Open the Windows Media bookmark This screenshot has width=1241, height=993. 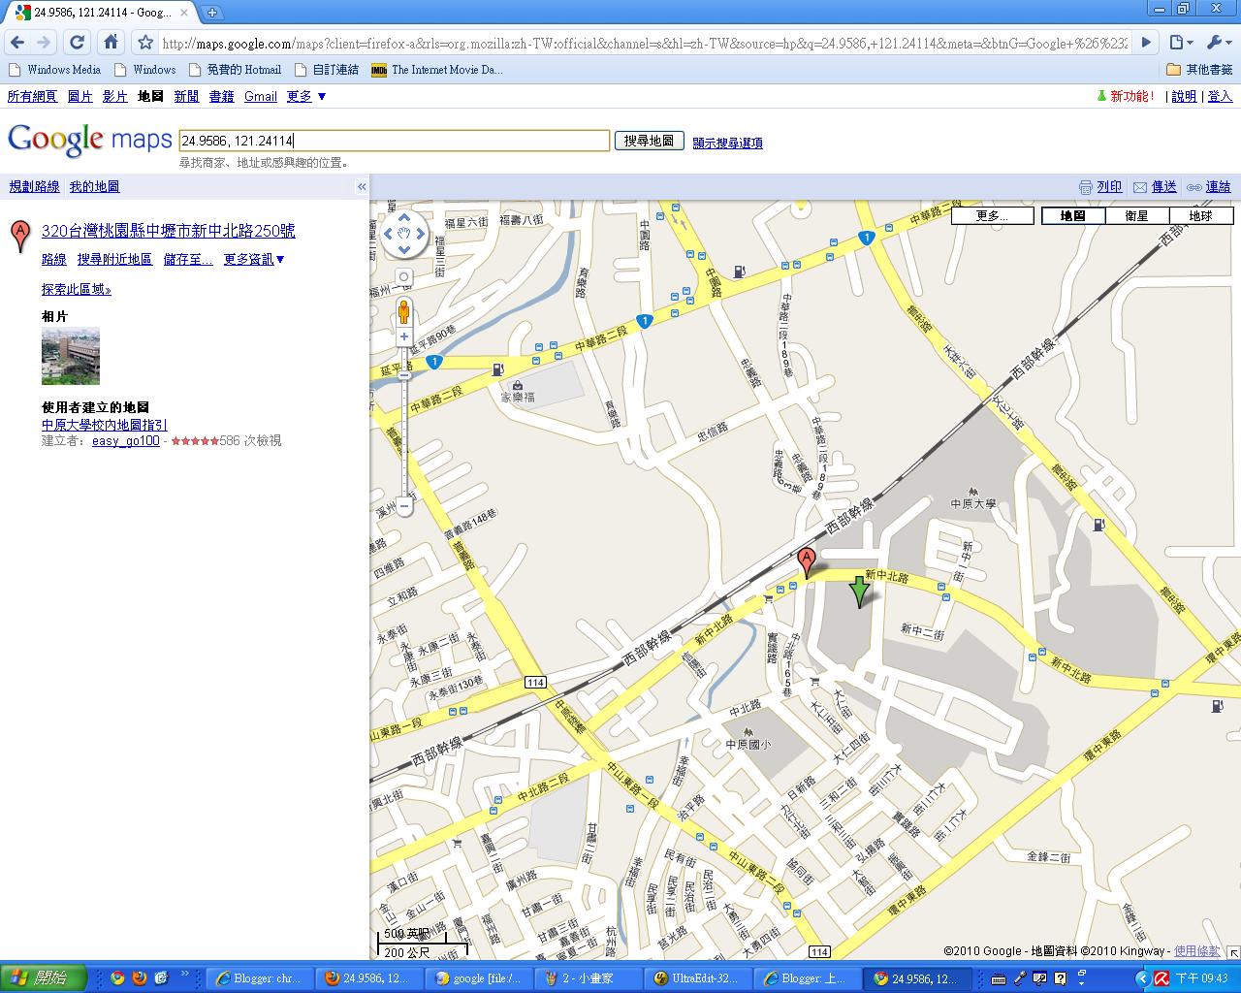54,70
